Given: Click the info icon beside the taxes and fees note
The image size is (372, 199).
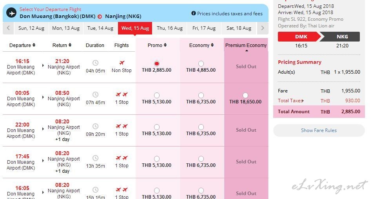Looking at the screenshot, I should pyautogui.click(x=193, y=13).
